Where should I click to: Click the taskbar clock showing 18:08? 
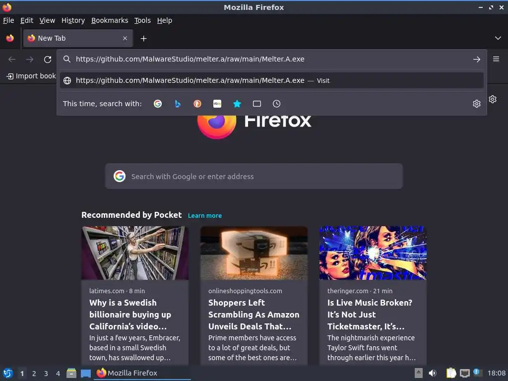coord(496,373)
